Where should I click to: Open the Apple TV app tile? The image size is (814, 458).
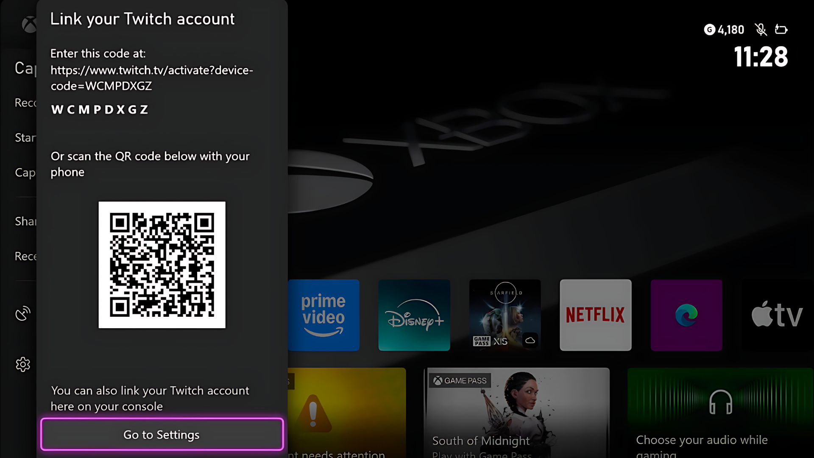[777, 315]
